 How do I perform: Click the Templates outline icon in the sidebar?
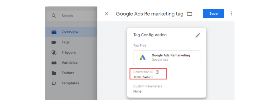(54, 83)
